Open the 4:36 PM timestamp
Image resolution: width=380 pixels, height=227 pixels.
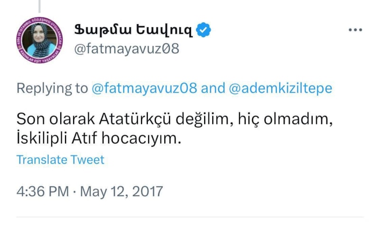(43, 191)
